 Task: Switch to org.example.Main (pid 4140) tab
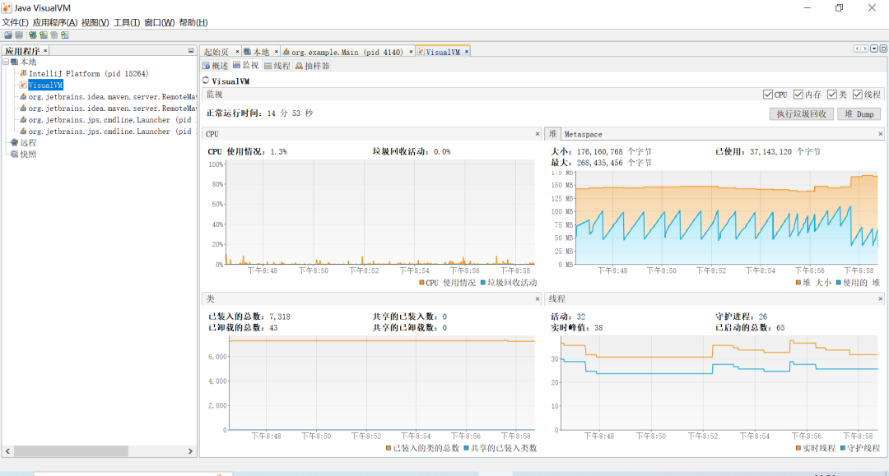pyautogui.click(x=347, y=52)
